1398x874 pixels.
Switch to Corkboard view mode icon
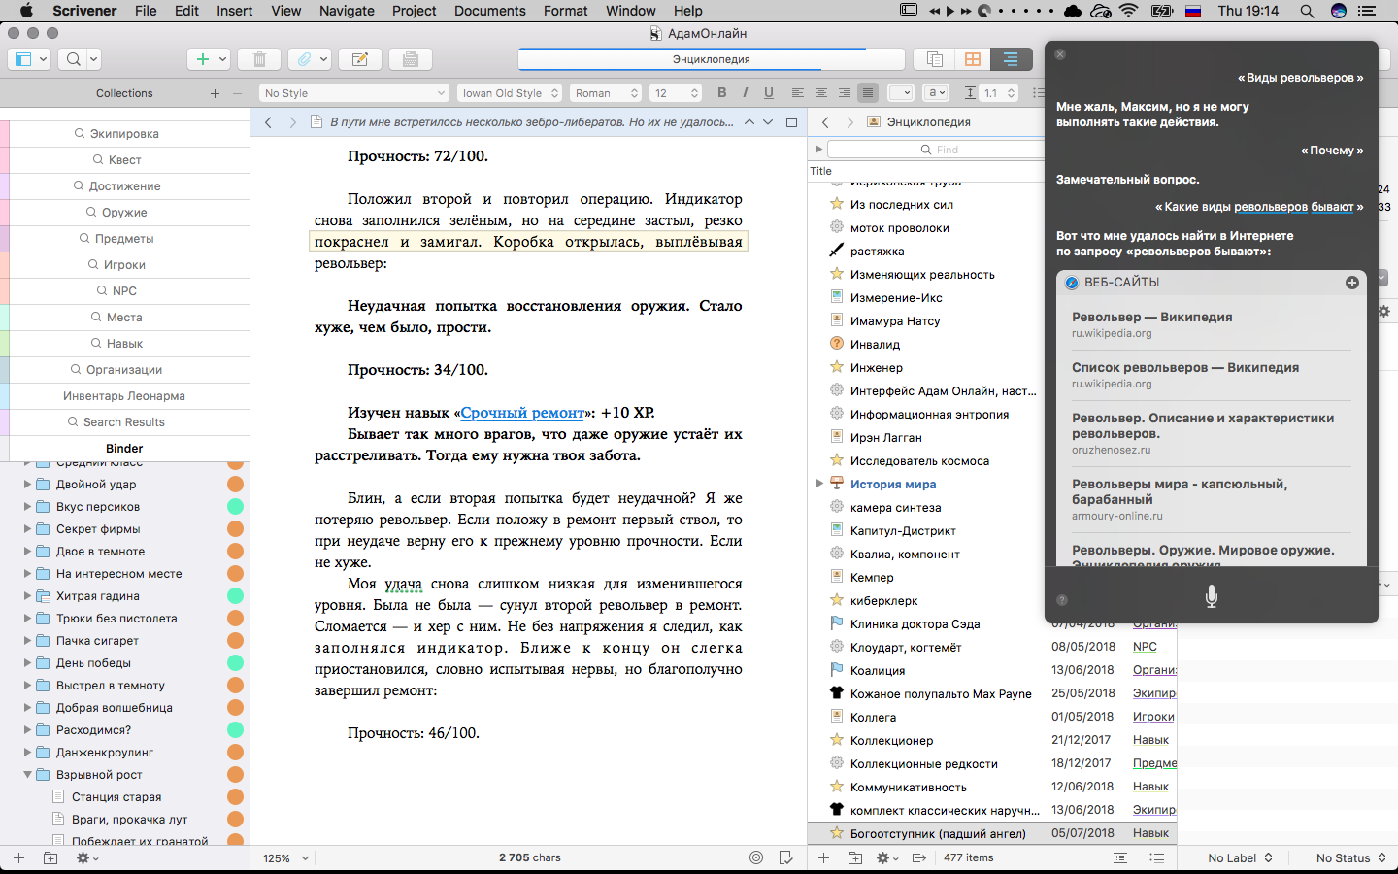972,59
